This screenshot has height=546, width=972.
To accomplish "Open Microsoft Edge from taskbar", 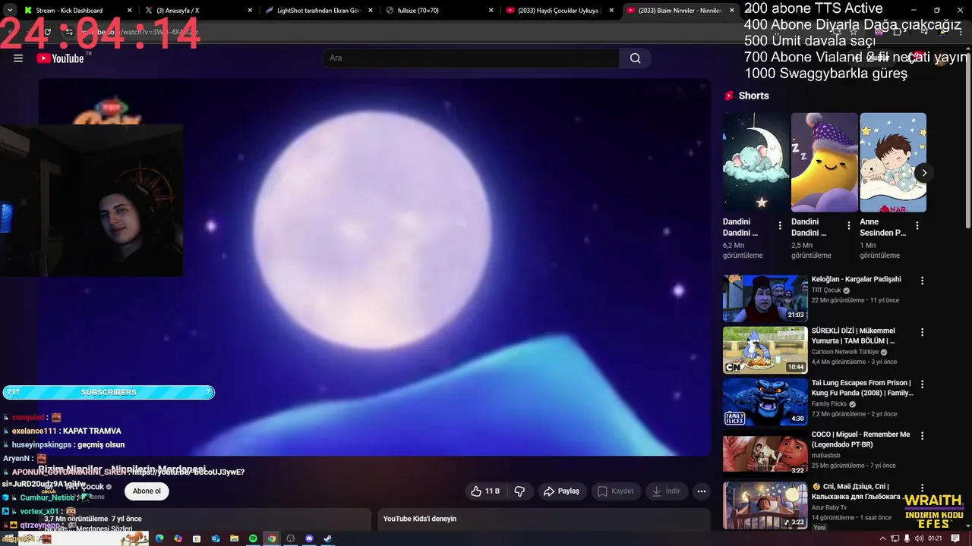I will tap(159, 538).
